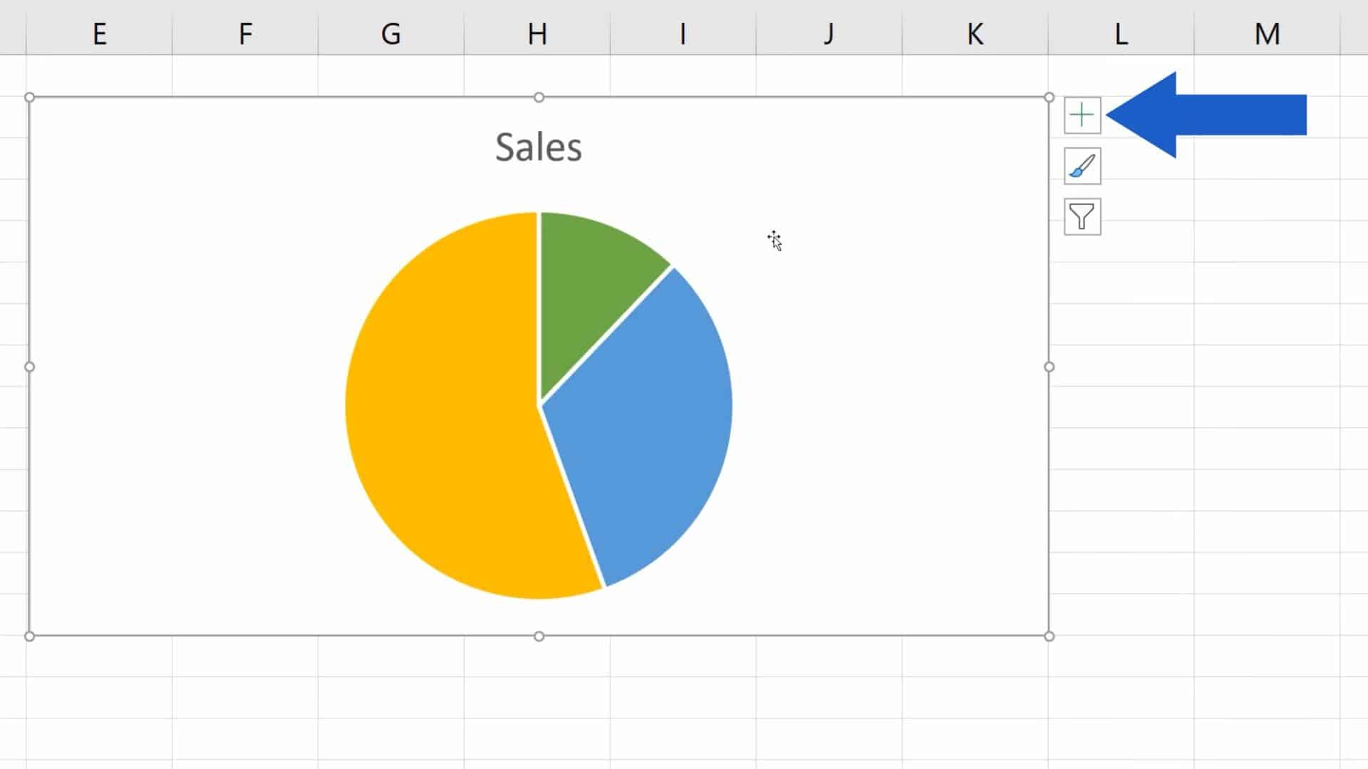
Task: Click the chart's right-middle resize handle
Action: (1049, 367)
